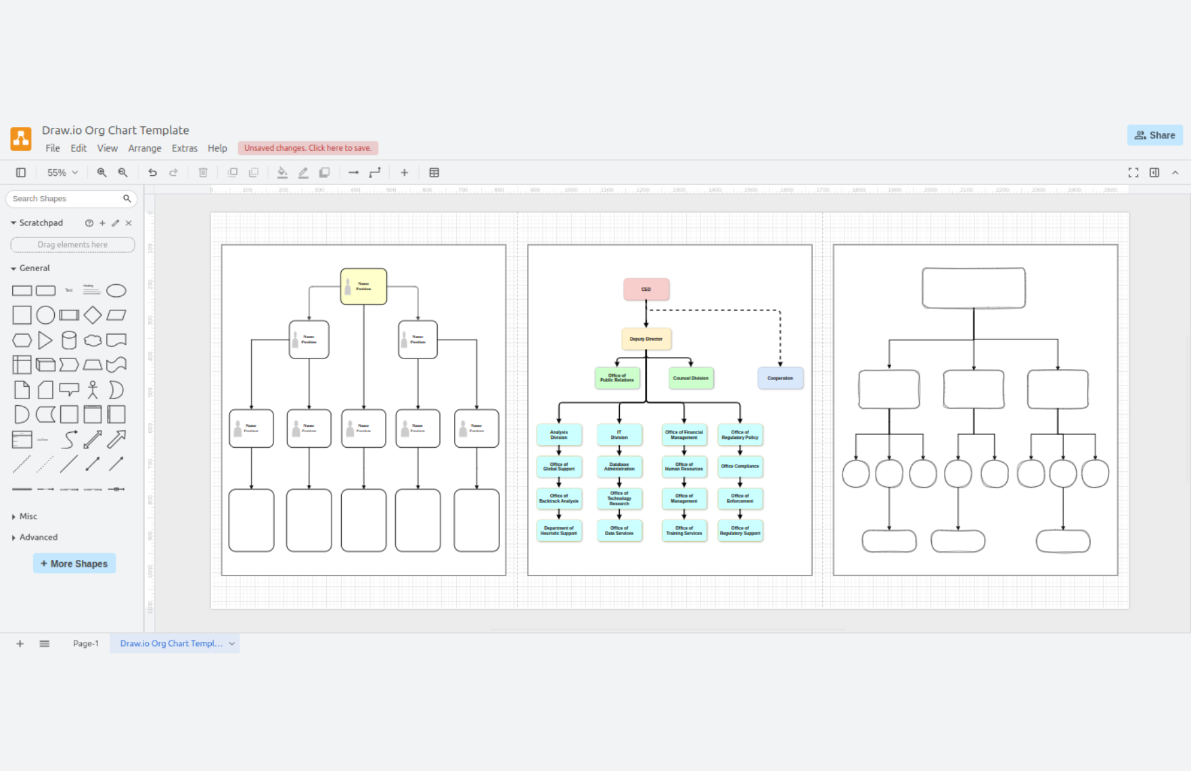Select the CEO box in chart
The height and width of the screenshot is (771, 1191).
pyautogui.click(x=646, y=289)
